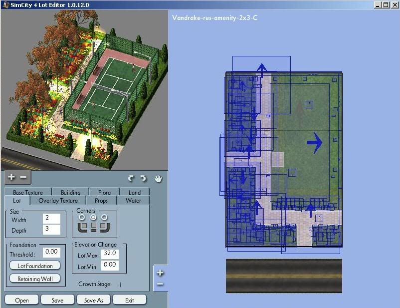Click the Retaining Wall button
Screen dimensions: 400x308
tap(35, 279)
